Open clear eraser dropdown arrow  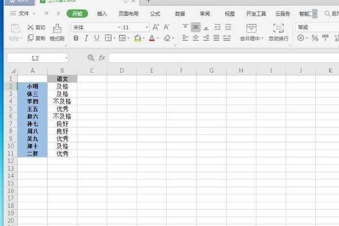[x=173, y=38]
